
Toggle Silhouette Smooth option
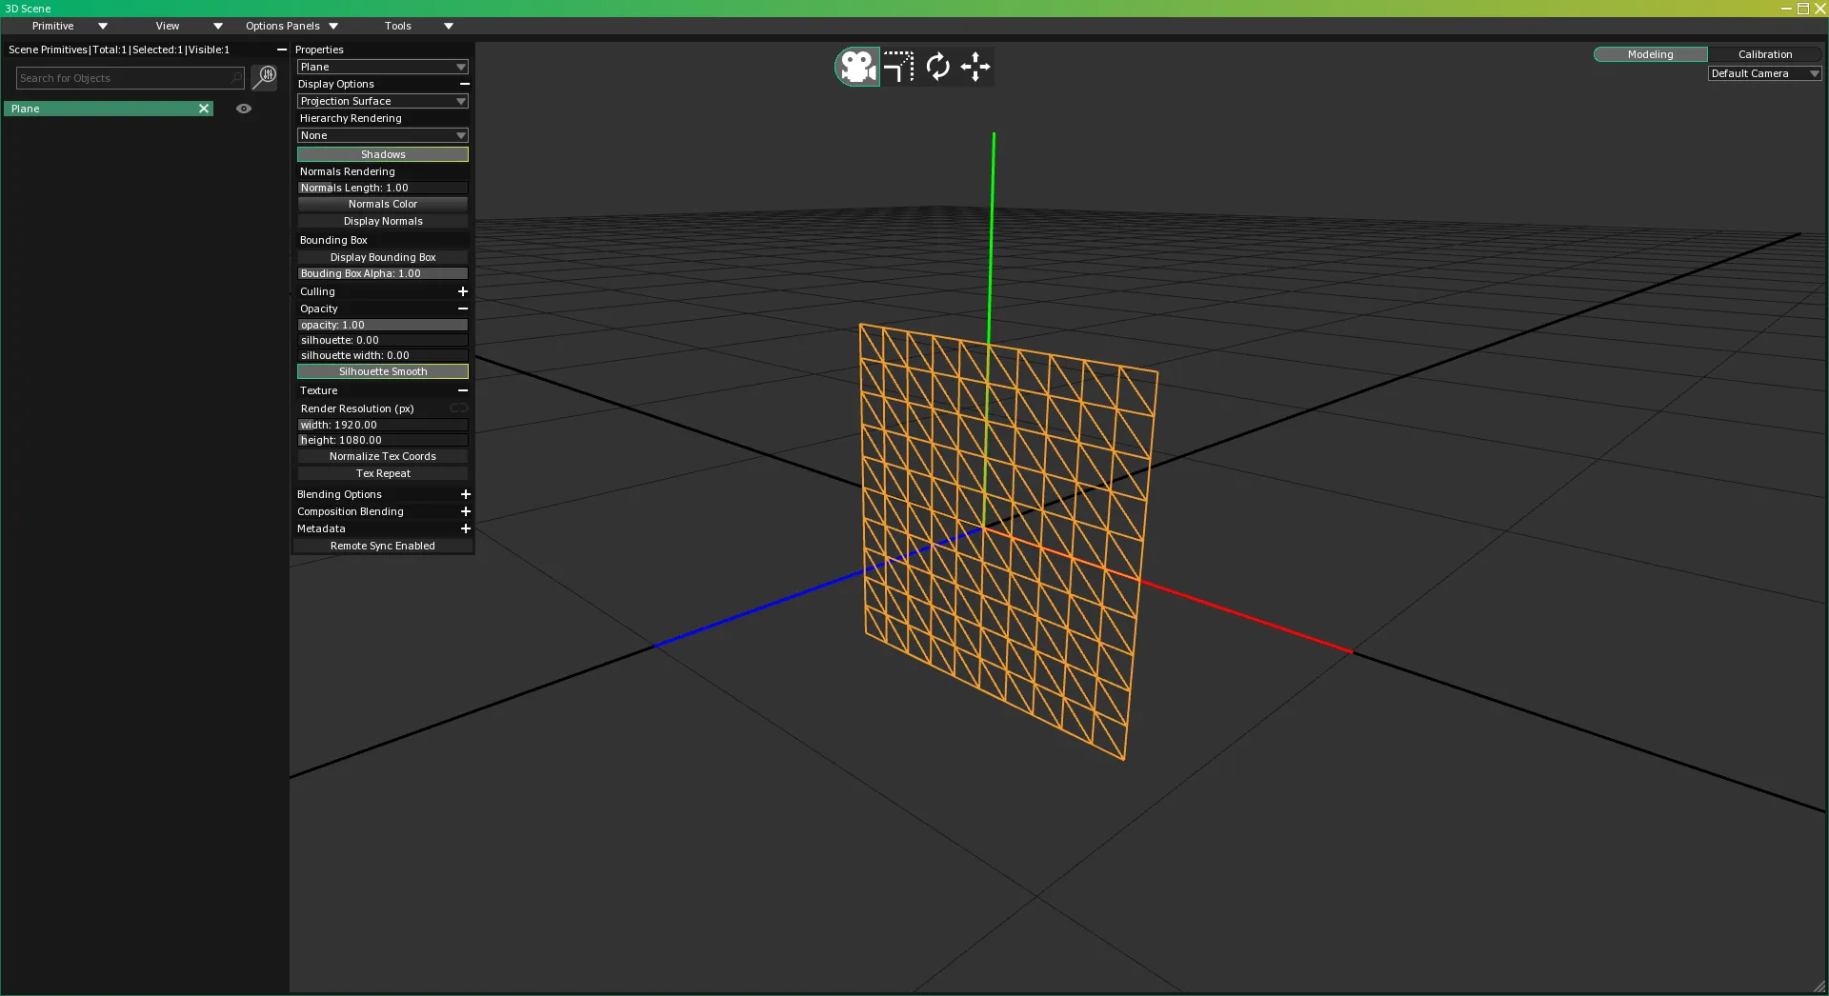click(383, 371)
